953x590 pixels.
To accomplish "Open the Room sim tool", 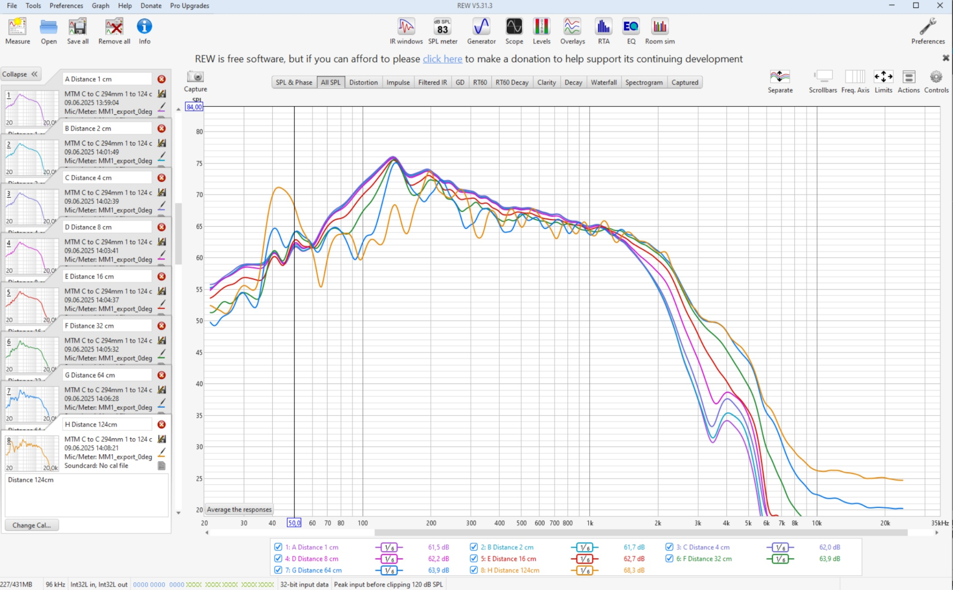I will [660, 31].
